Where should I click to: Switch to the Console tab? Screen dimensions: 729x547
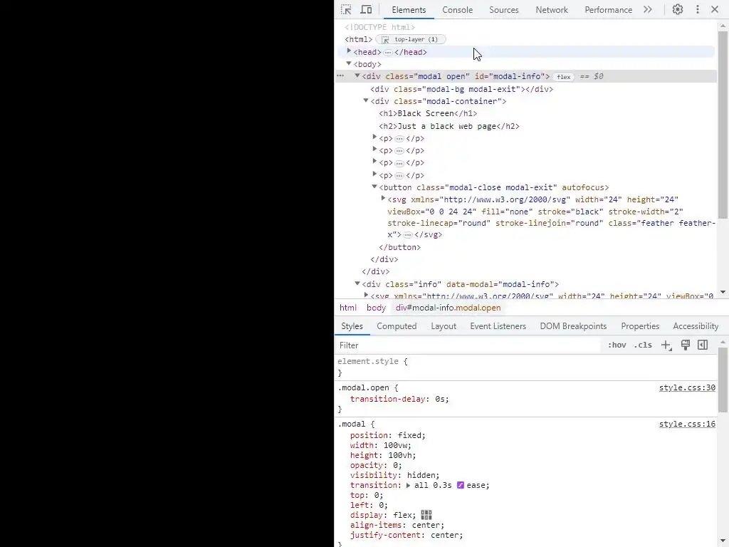457,10
